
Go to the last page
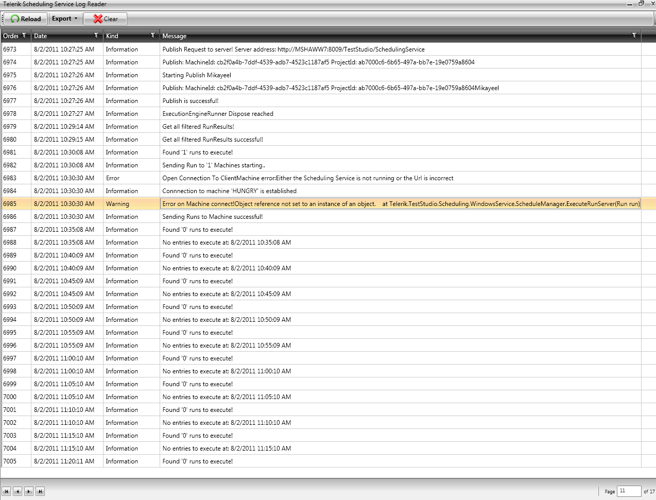[x=40, y=491]
